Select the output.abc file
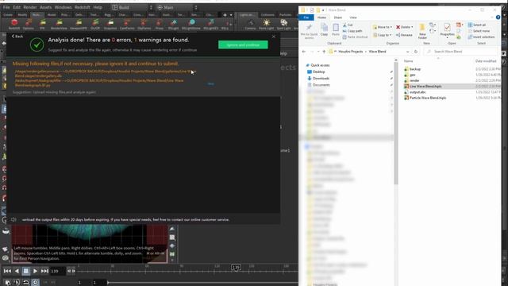The height and width of the screenshot is (286, 508). coord(418,92)
